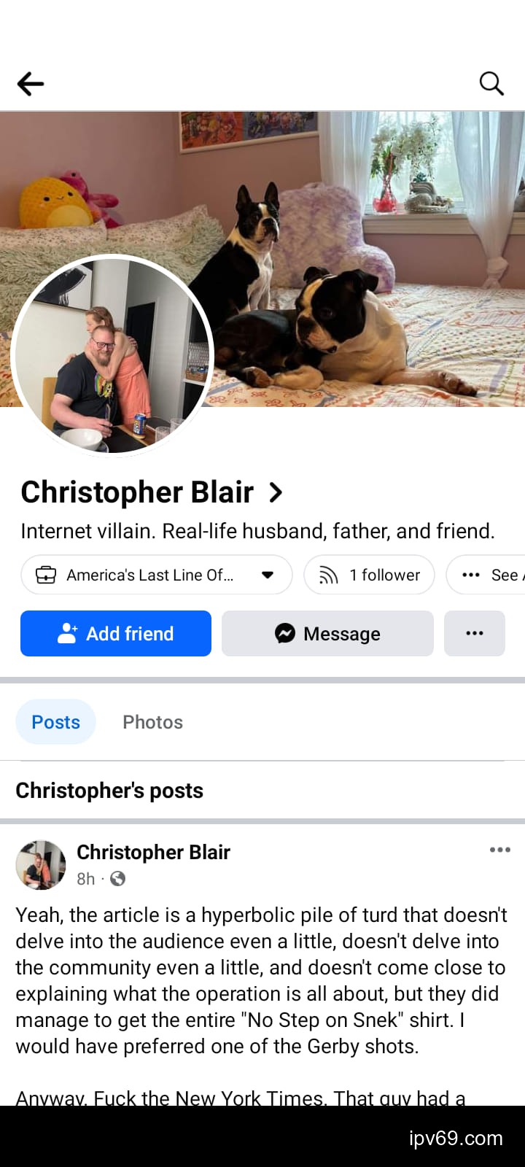Open the profile picture of Christopher Blair
Image resolution: width=525 pixels, height=1167 pixels.
coord(112,355)
